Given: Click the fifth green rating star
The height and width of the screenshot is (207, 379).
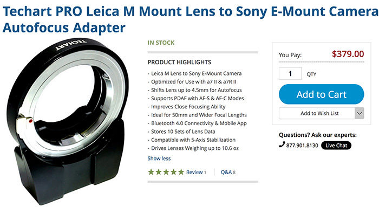Looking at the screenshot, I should click(x=181, y=172).
